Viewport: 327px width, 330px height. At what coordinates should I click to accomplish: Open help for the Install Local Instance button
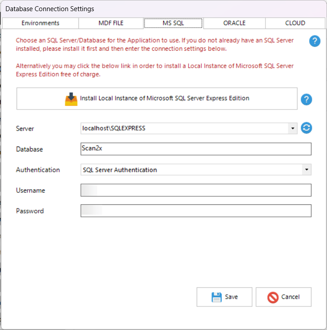pyautogui.click(x=306, y=100)
